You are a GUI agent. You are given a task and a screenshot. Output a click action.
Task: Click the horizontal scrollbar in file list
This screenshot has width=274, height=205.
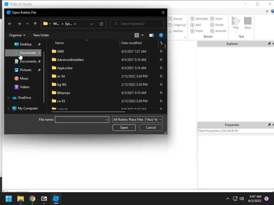pos(88,112)
